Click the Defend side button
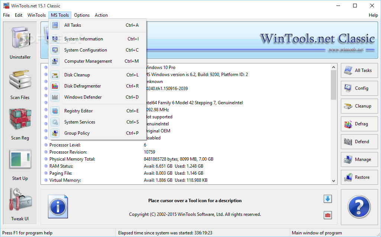 pos(359,142)
